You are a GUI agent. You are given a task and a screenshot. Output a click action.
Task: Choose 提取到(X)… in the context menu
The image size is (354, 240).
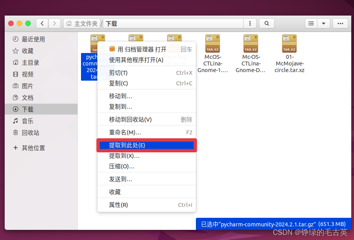(x=146, y=156)
